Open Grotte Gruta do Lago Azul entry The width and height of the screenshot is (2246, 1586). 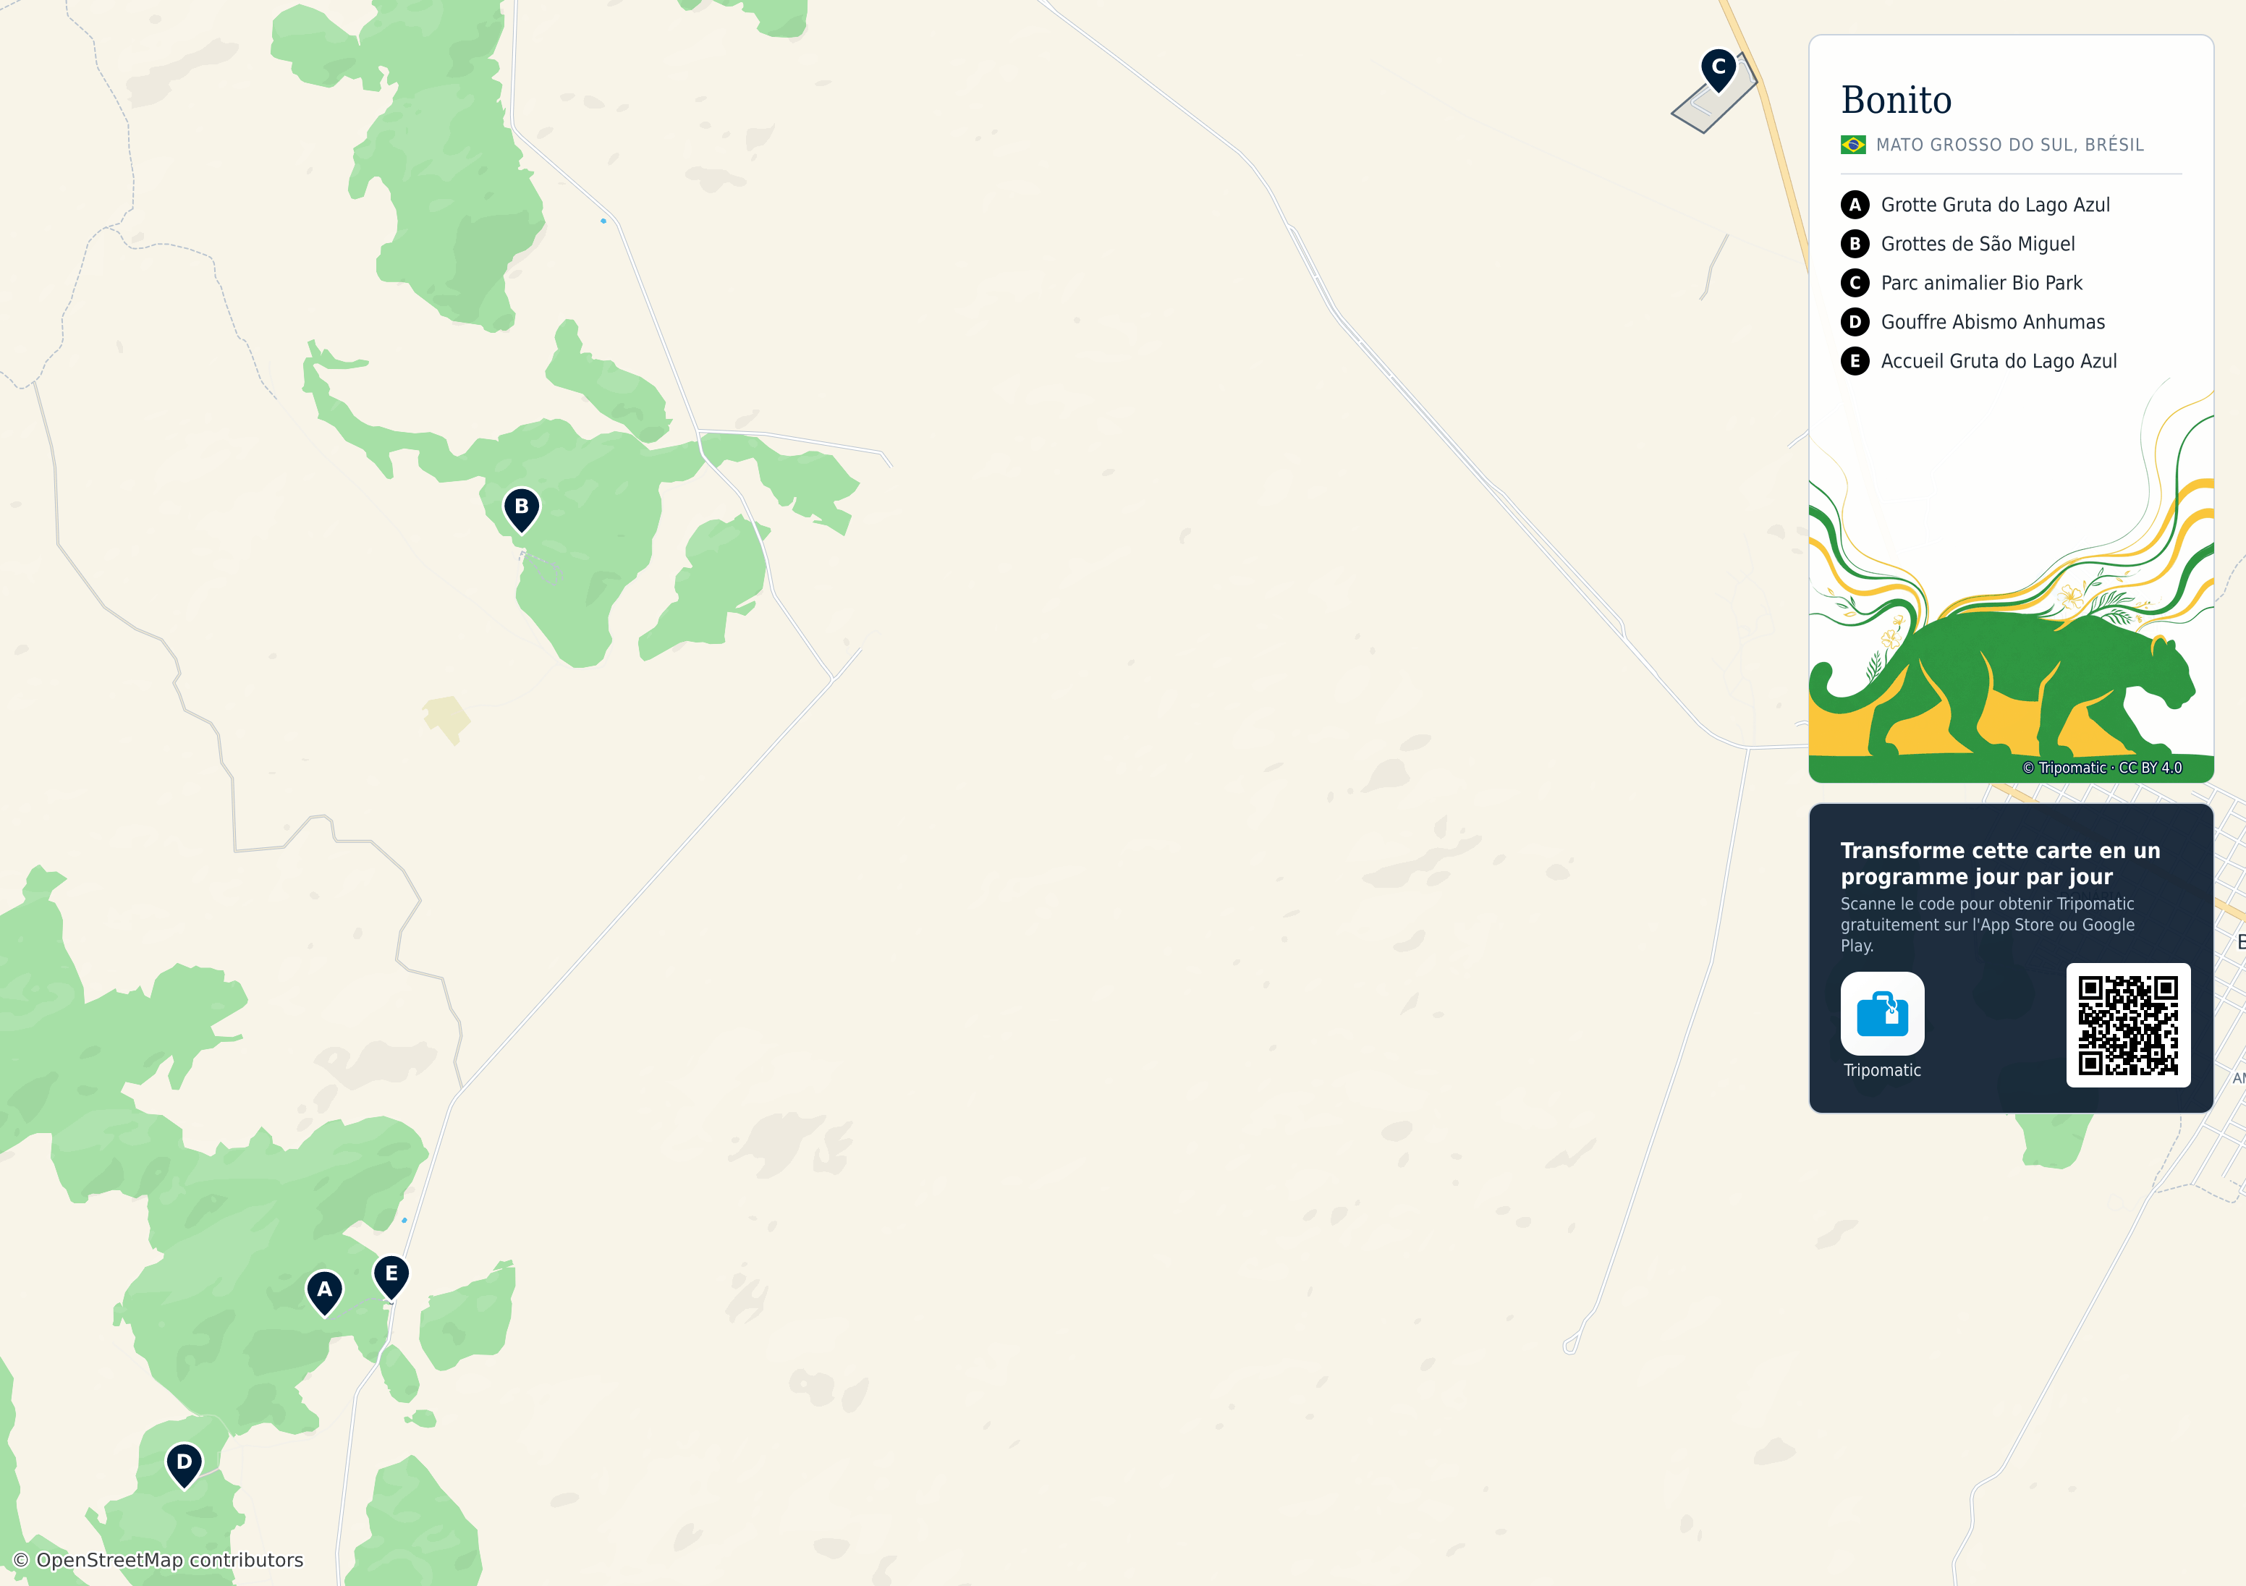[x=1995, y=205]
